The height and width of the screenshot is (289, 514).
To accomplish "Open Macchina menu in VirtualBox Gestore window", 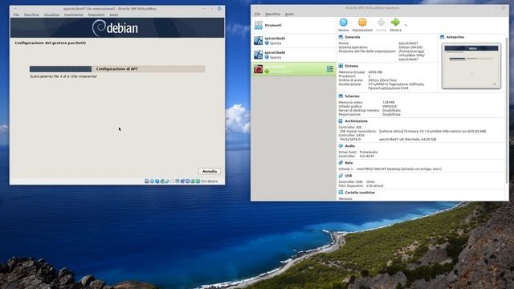I will pos(272,14).
